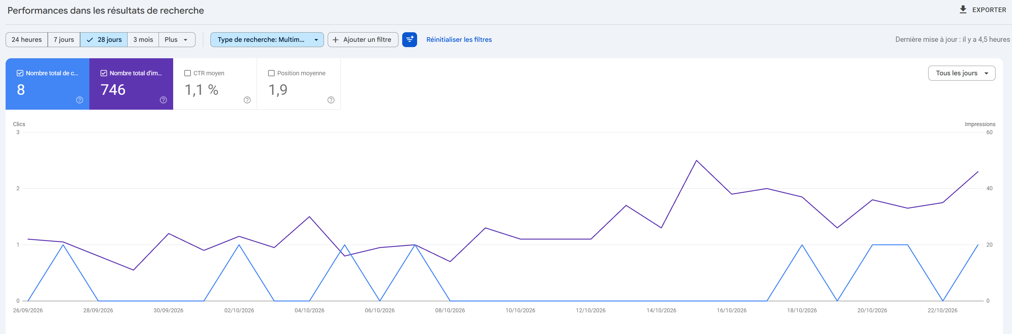This screenshot has width=1012, height=334.
Task: Enable the Position moyenne checkbox
Action: tap(271, 73)
